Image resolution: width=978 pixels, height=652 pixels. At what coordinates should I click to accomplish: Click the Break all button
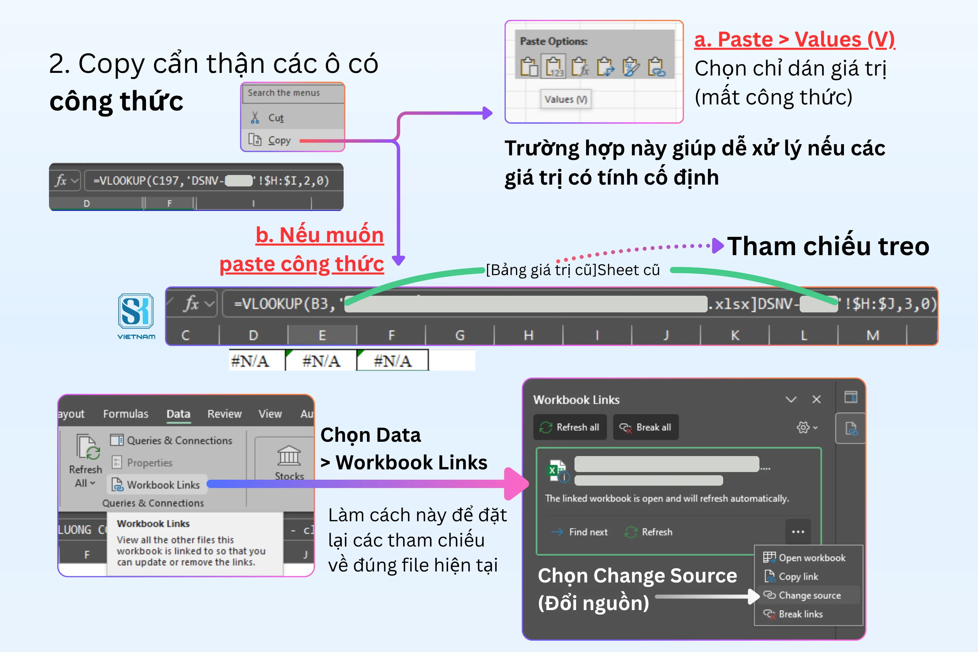tap(645, 427)
